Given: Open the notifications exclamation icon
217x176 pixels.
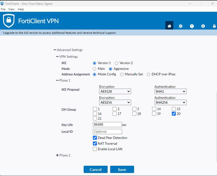Looking at the screenshot, I should [x=192, y=26].
